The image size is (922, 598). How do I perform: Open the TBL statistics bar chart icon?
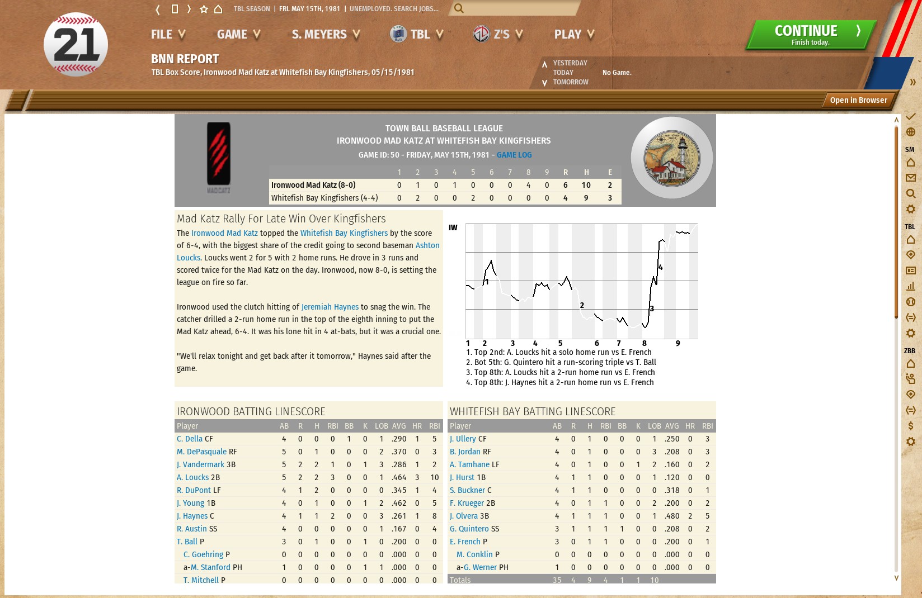point(911,286)
